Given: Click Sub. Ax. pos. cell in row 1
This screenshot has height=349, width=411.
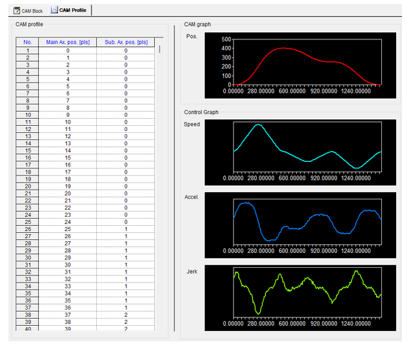Looking at the screenshot, I should [126, 50].
